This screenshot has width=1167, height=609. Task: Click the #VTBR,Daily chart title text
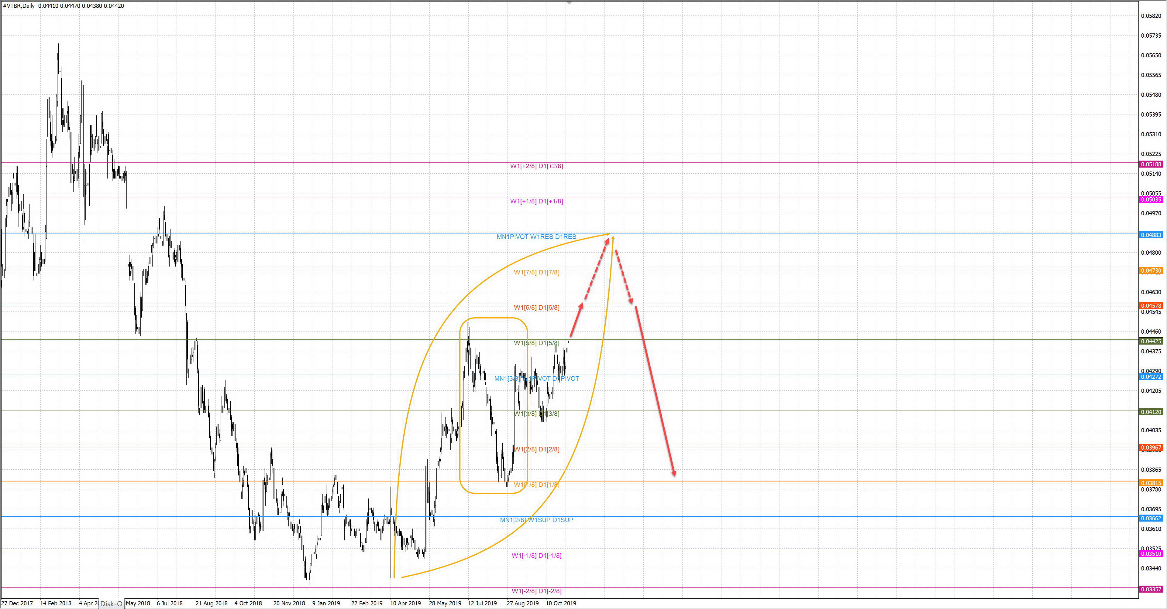pos(19,6)
